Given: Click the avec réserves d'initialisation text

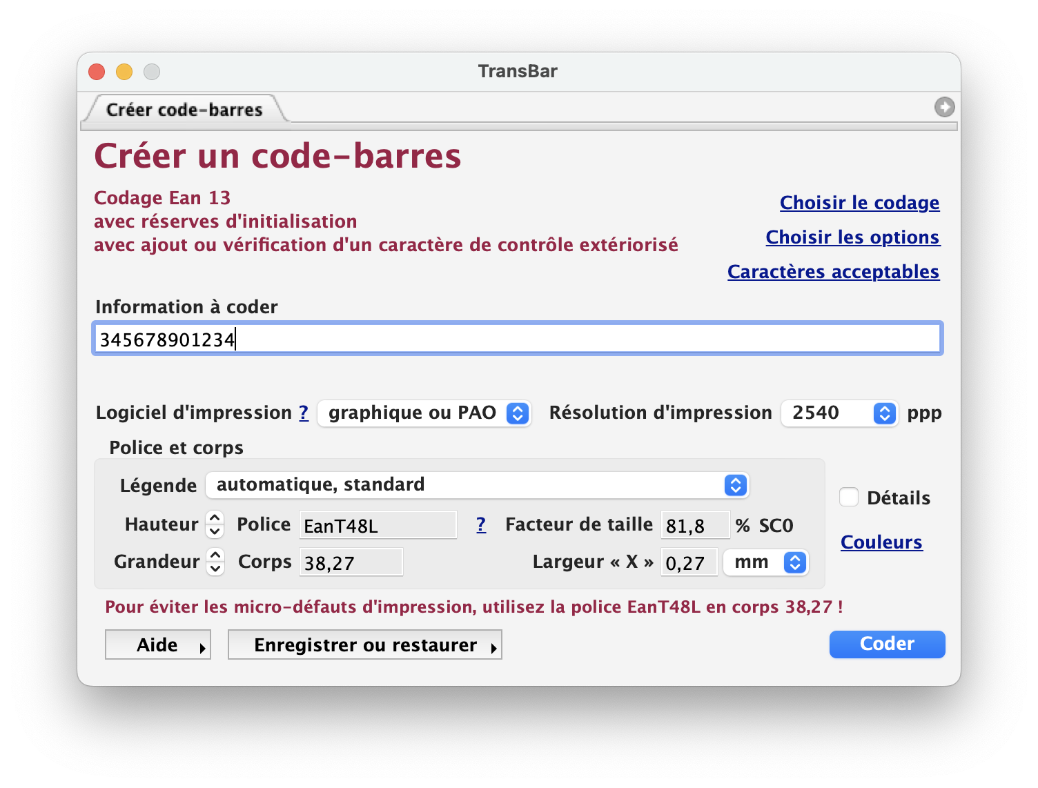Looking at the screenshot, I should coord(226,221).
